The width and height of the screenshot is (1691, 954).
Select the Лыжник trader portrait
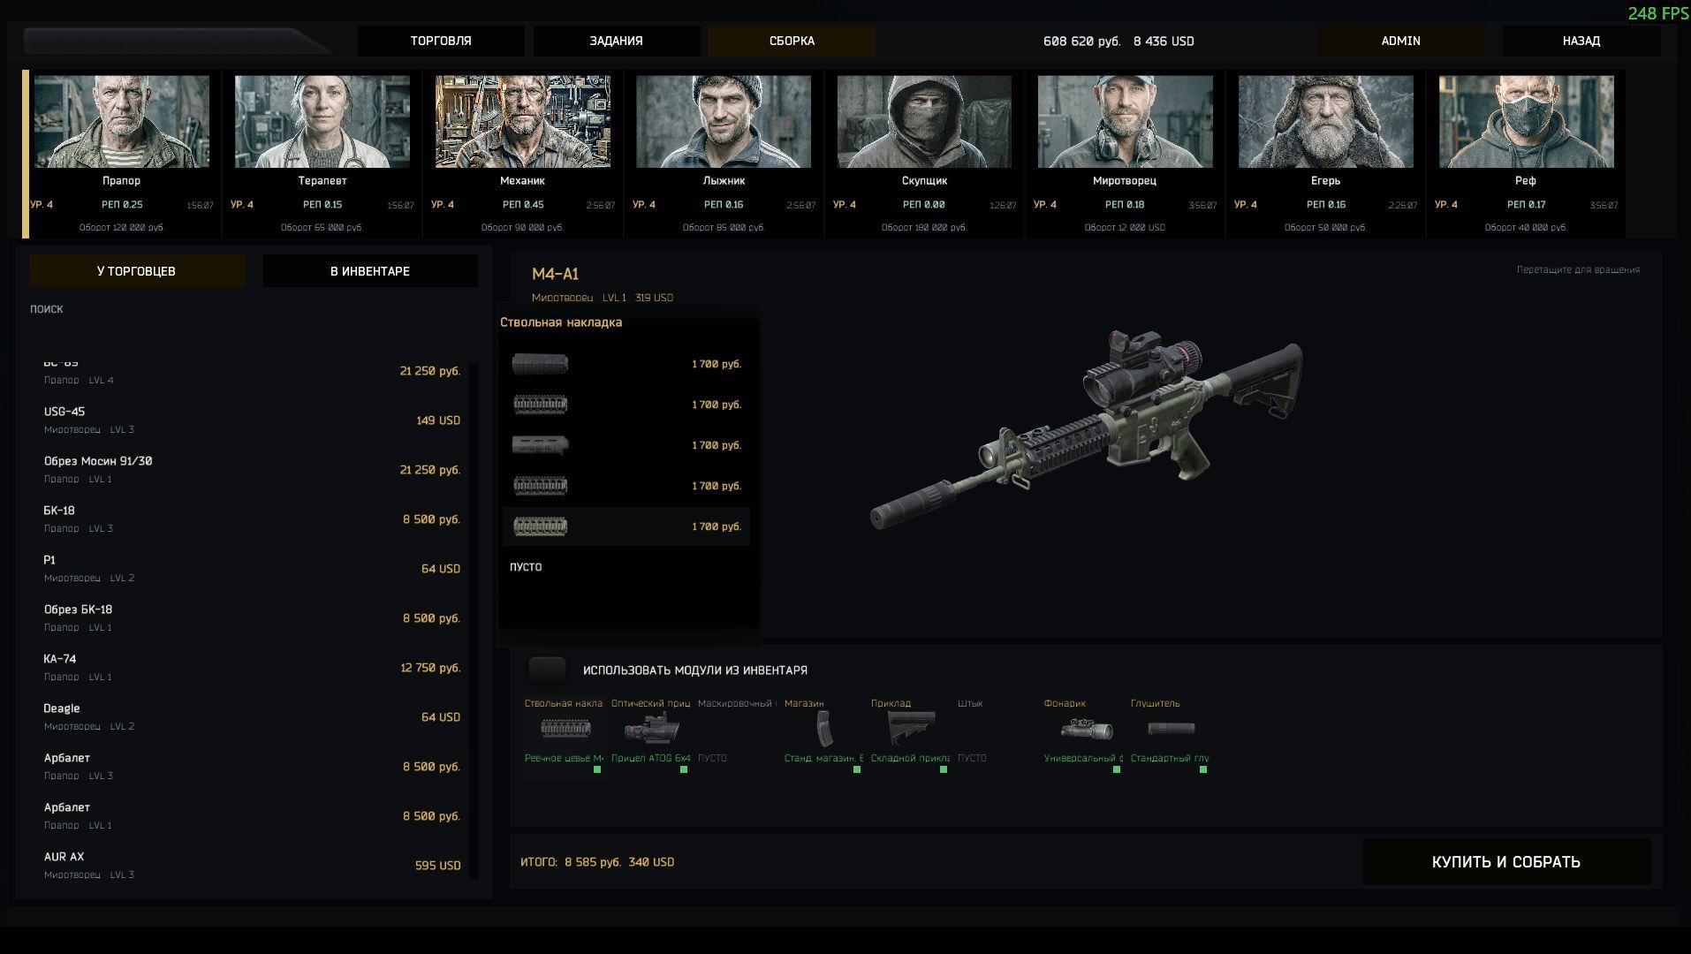tap(724, 122)
